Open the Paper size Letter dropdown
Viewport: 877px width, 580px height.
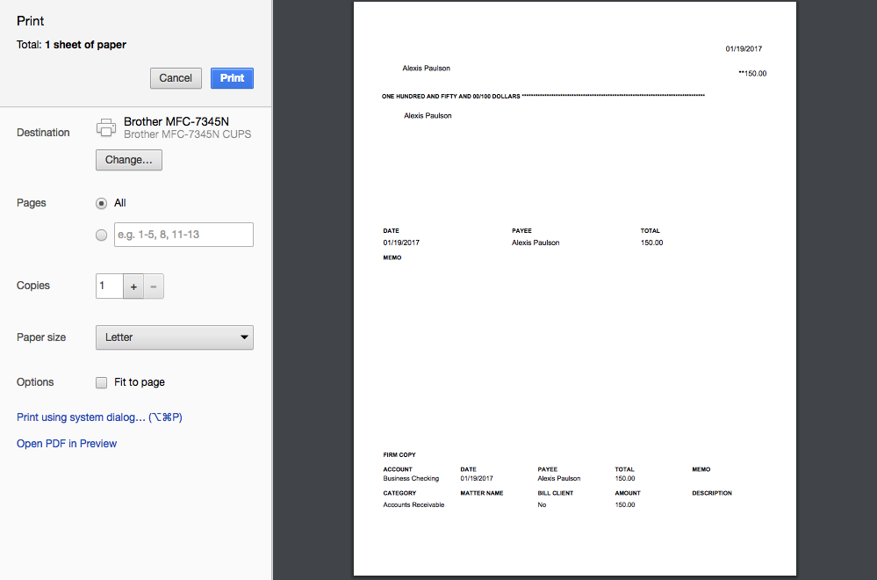(174, 337)
